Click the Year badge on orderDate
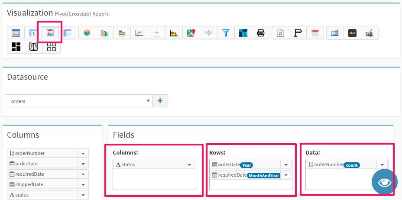This screenshot has height=200, width=402. point(246,165)
